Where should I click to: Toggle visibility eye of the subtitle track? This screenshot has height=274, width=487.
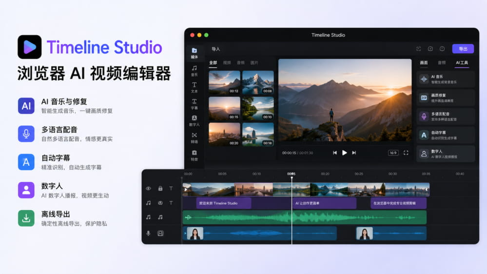click(x=160, y=203)
